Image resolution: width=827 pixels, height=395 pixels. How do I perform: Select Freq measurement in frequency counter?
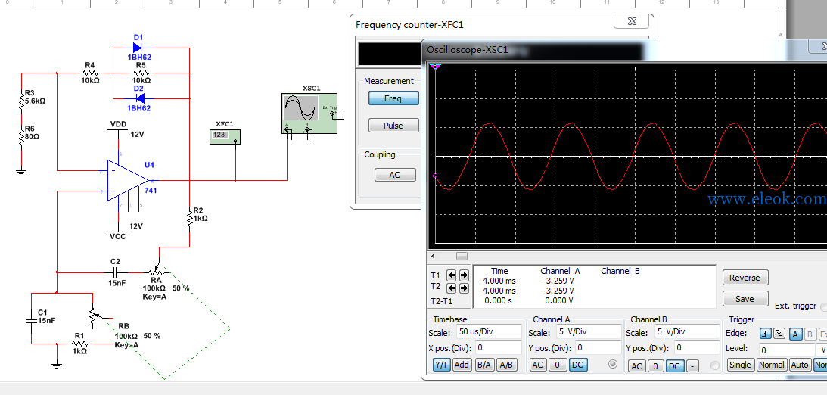pyautogui.click(x=393, y=98)
